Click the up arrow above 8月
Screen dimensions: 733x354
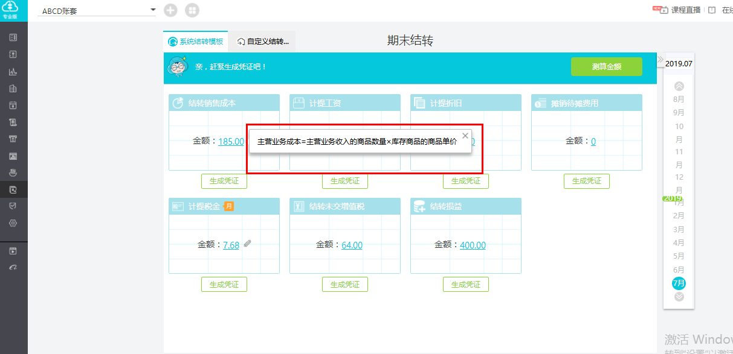coord(679,86)
